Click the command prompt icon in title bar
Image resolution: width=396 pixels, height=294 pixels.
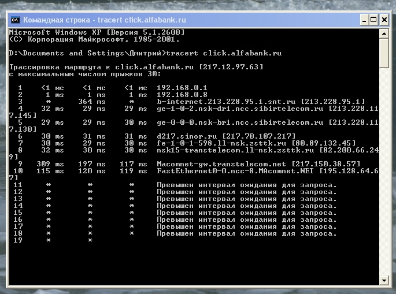click(15, 20)
